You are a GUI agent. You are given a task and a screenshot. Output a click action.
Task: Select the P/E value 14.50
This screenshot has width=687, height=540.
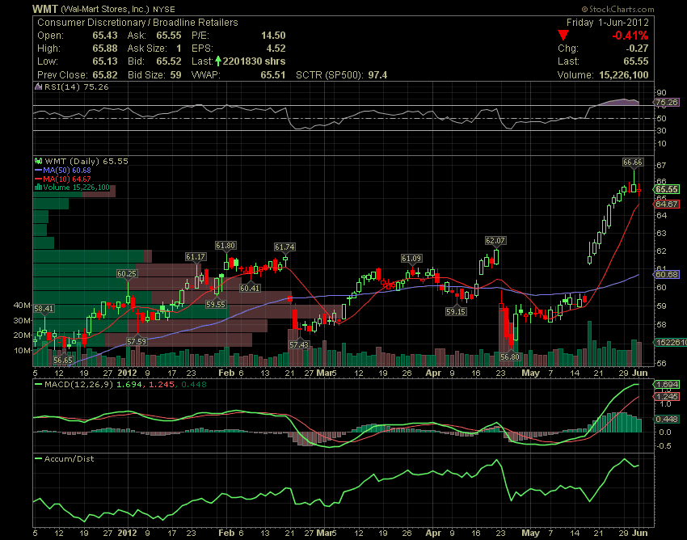coord(273,36)
